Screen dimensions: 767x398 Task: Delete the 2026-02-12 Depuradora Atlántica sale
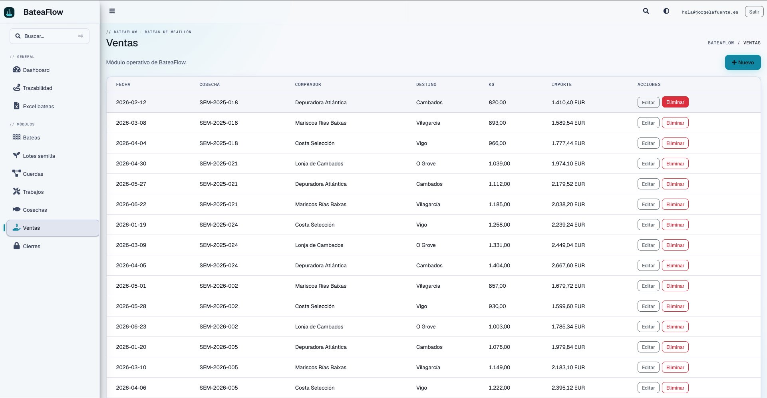(675, 102)
